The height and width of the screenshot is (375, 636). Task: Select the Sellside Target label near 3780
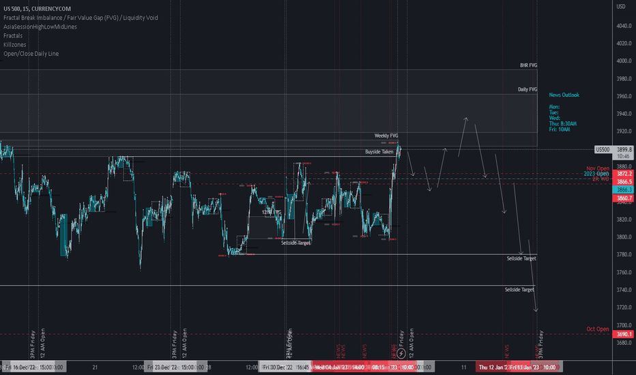[x=521, y=258]
